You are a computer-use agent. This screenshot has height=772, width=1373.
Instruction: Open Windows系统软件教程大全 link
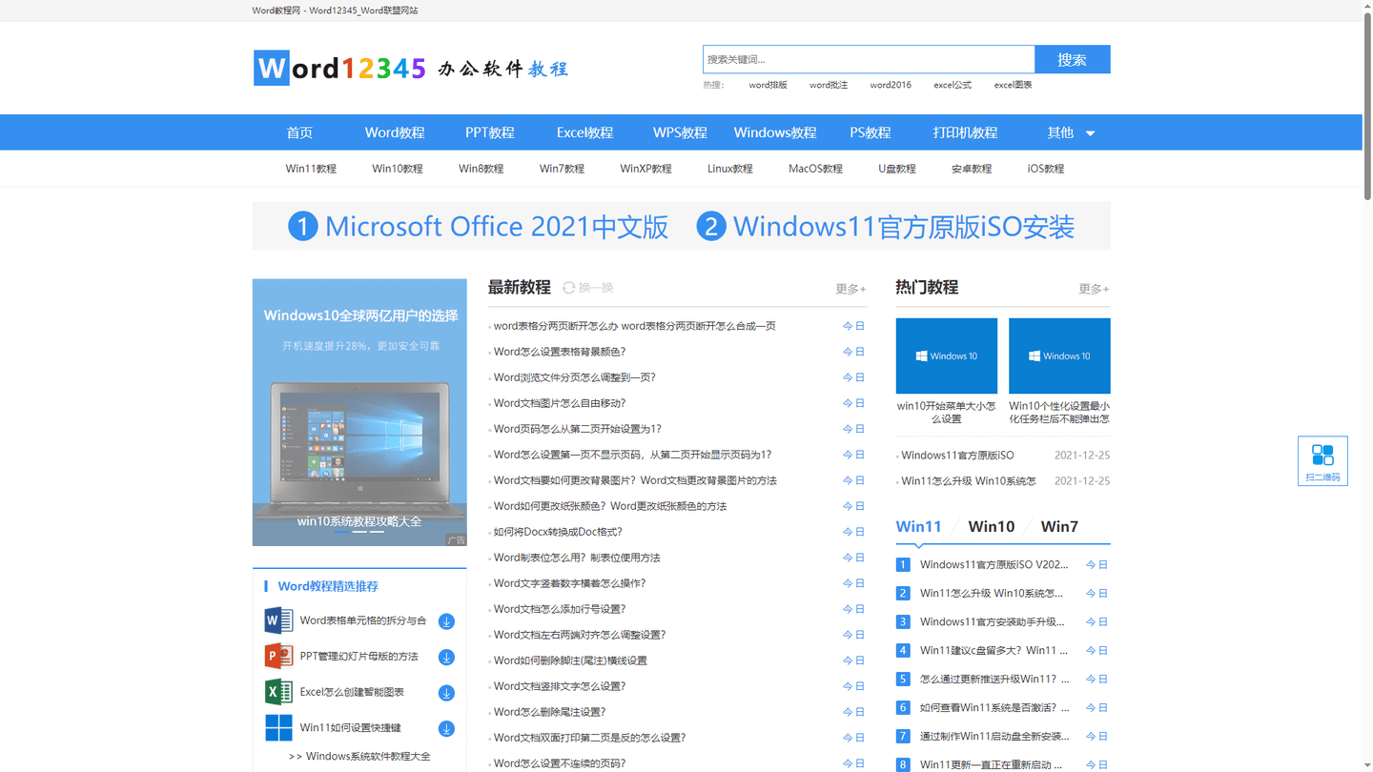(x=359, y=757)
